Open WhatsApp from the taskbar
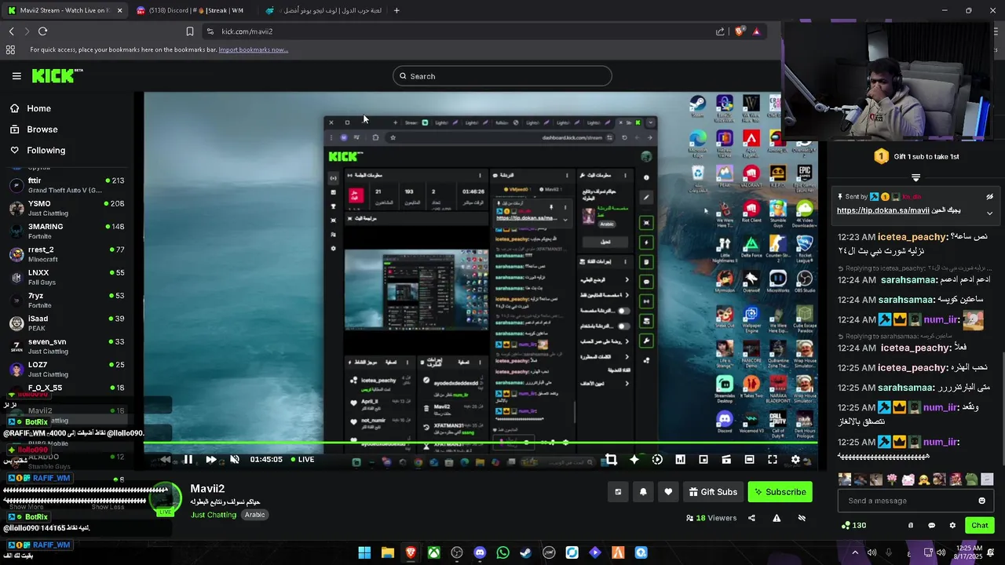 coord(502,552)
